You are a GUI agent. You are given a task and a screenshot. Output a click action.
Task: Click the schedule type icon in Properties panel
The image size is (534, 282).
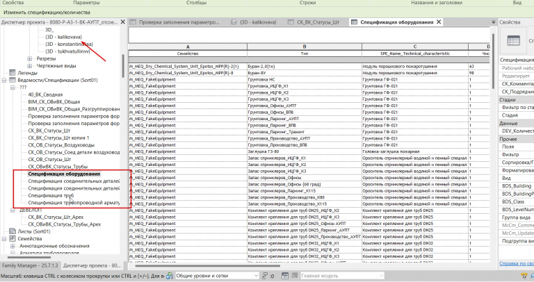pos(513,40)
